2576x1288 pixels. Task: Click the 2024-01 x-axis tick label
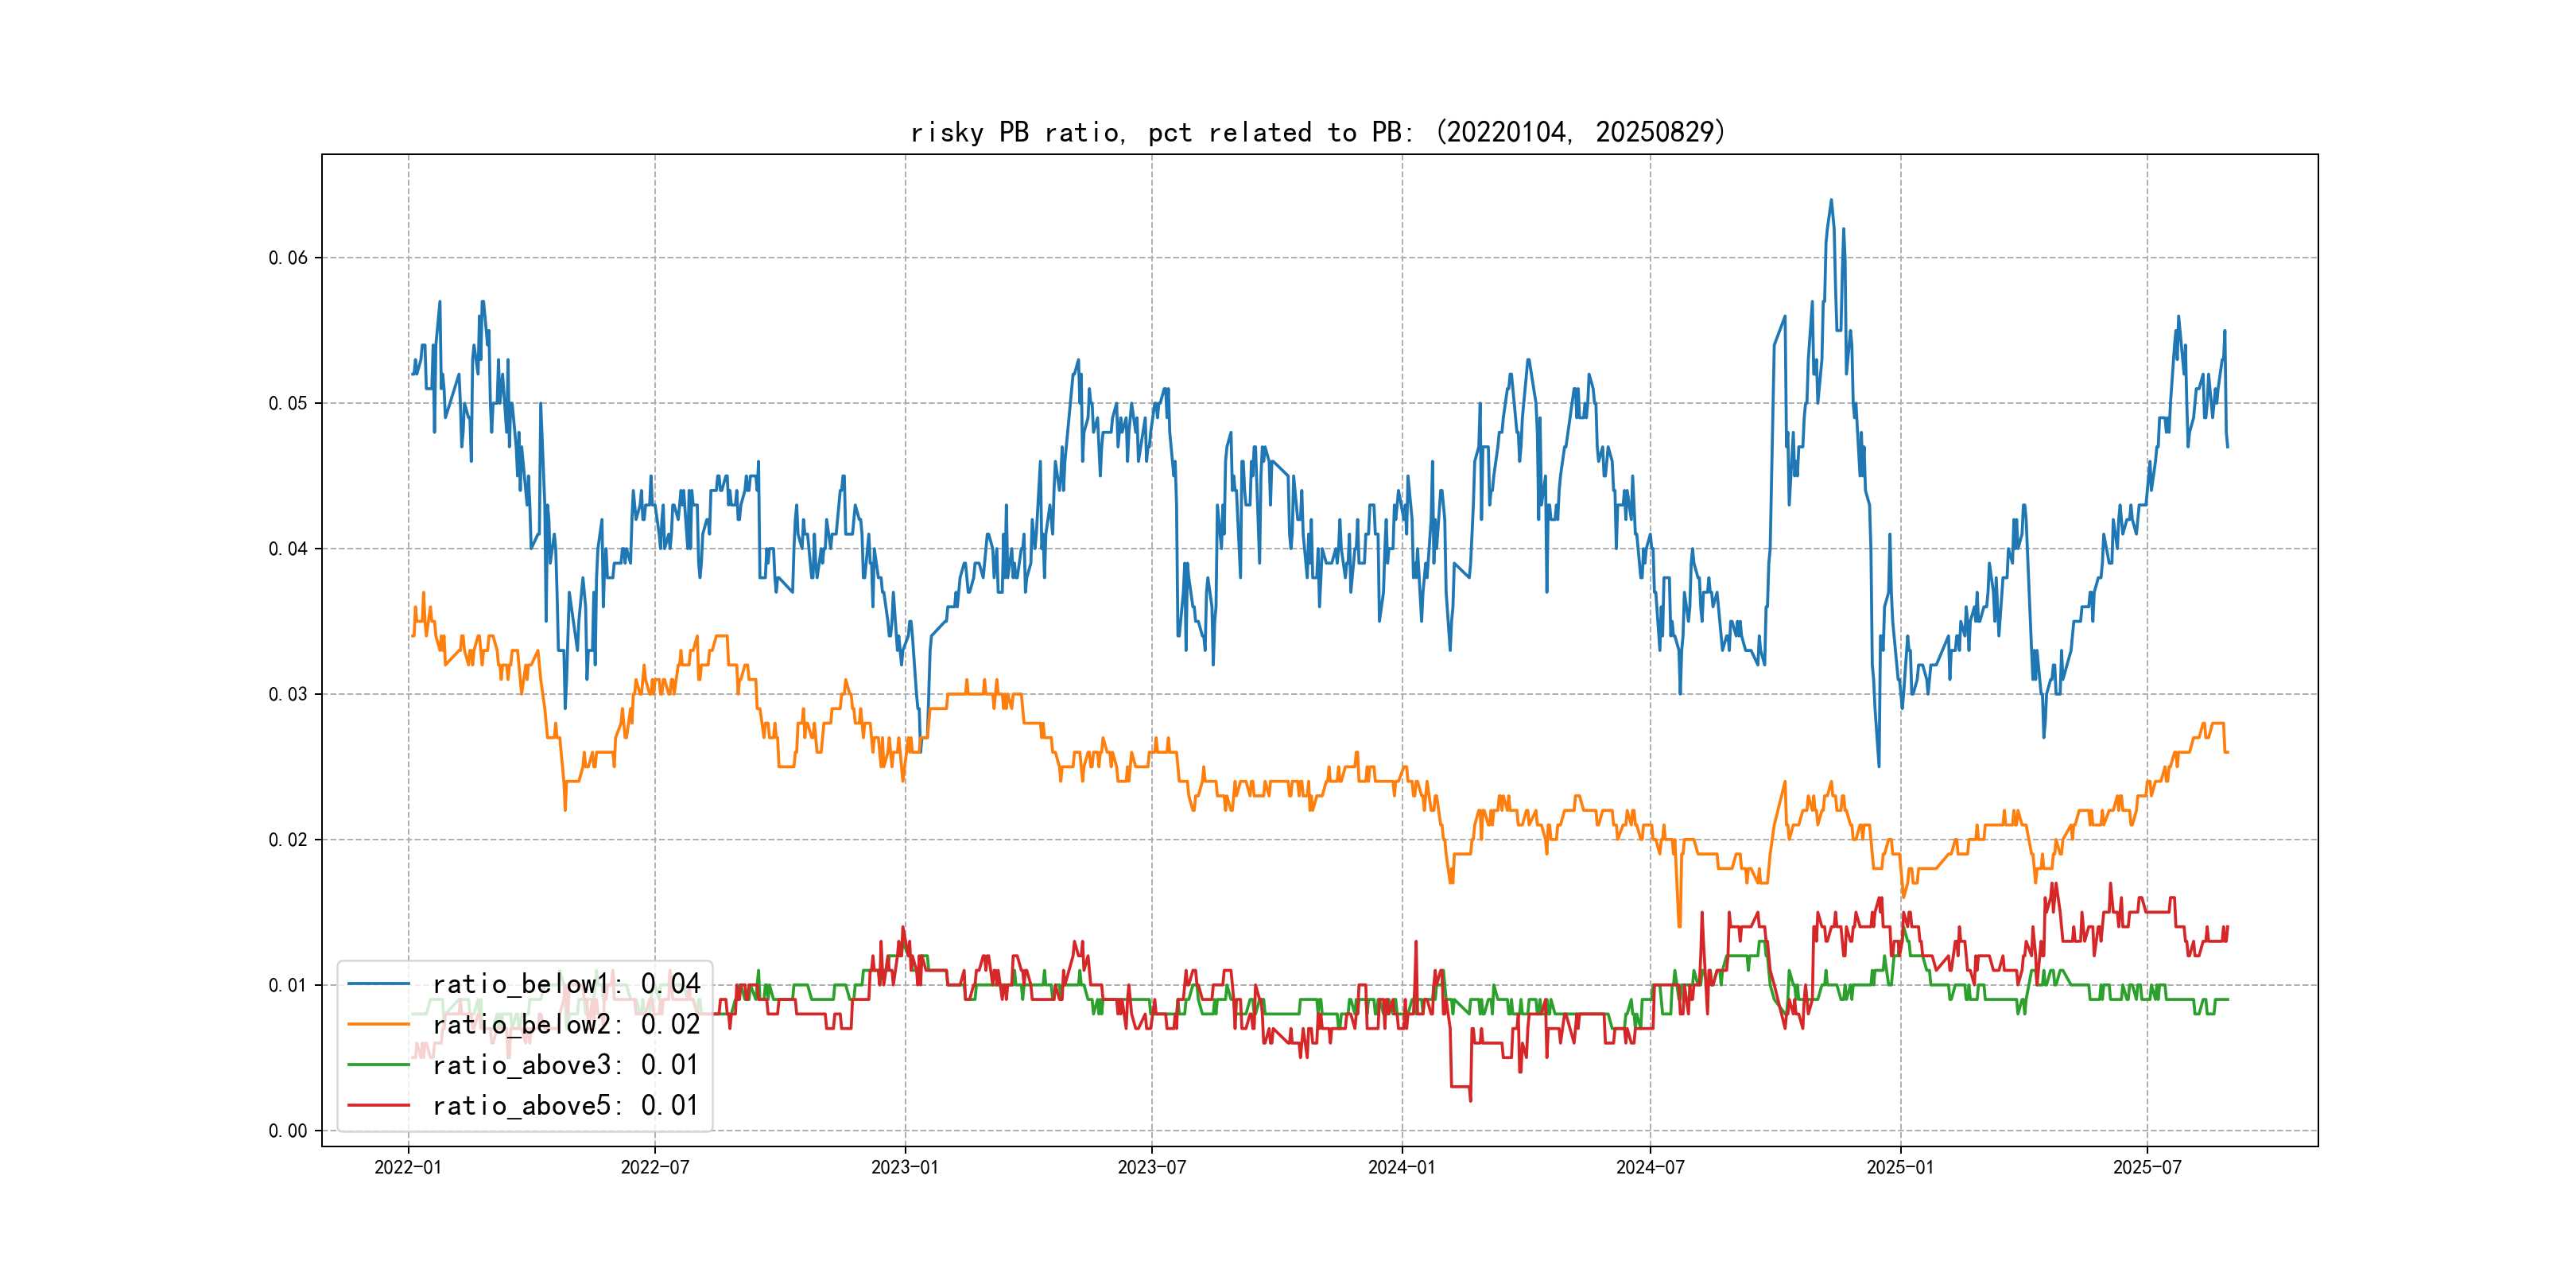(x=1402, y=1167)
